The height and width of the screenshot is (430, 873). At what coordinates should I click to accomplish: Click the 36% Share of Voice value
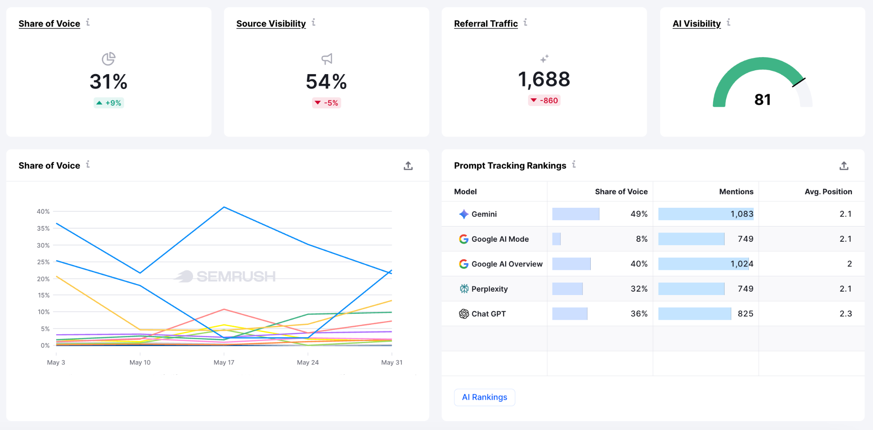639,314
